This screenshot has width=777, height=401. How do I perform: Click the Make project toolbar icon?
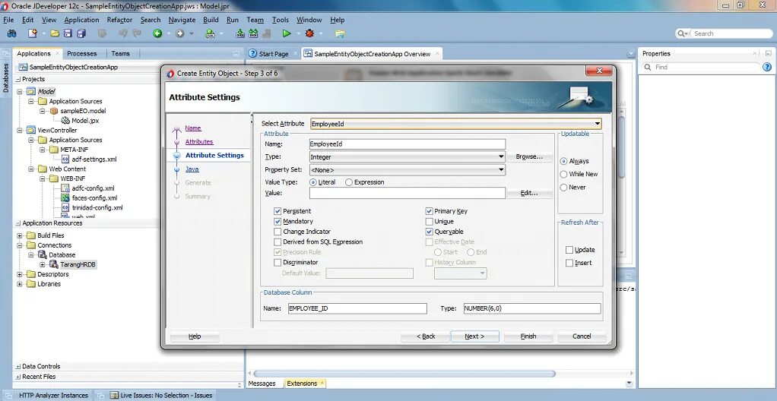(x=240, y=33)
